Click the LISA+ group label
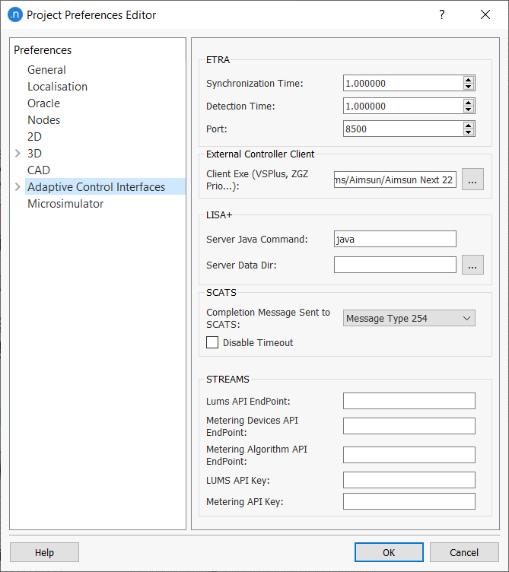This screenshot has height=572, width=509. click(x=219, y=214)
